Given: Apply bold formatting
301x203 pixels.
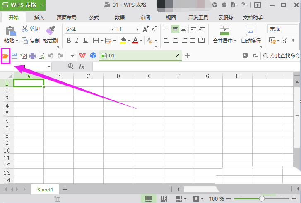Looking at the screenshot, I should pos(69,41).
